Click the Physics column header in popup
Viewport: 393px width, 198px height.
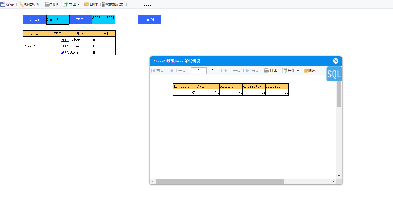click(x=277, y=86)
